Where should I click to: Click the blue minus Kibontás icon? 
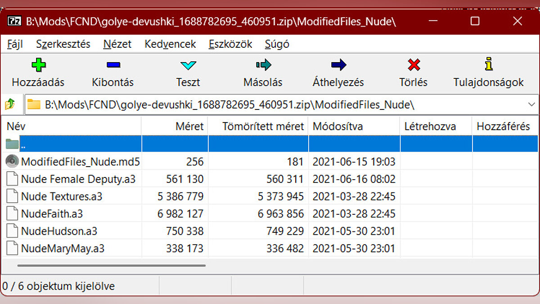click(113, 65)
